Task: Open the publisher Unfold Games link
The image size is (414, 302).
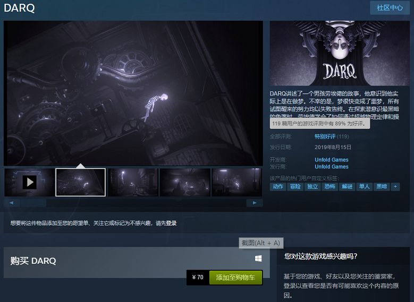Action: [331, 167]
